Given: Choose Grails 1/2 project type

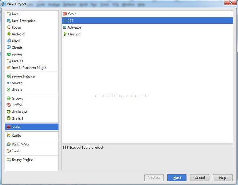Looking at the screenshot, I should pos(31,112).
